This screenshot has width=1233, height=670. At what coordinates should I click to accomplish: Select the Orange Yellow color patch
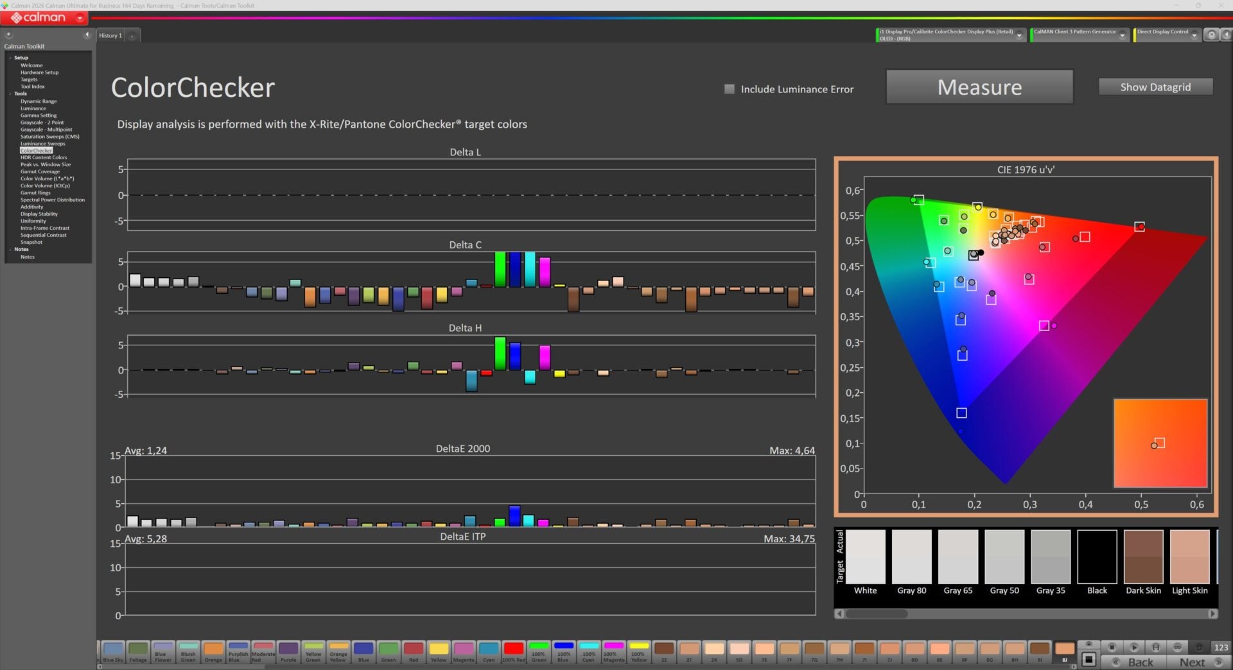point(338,652)
